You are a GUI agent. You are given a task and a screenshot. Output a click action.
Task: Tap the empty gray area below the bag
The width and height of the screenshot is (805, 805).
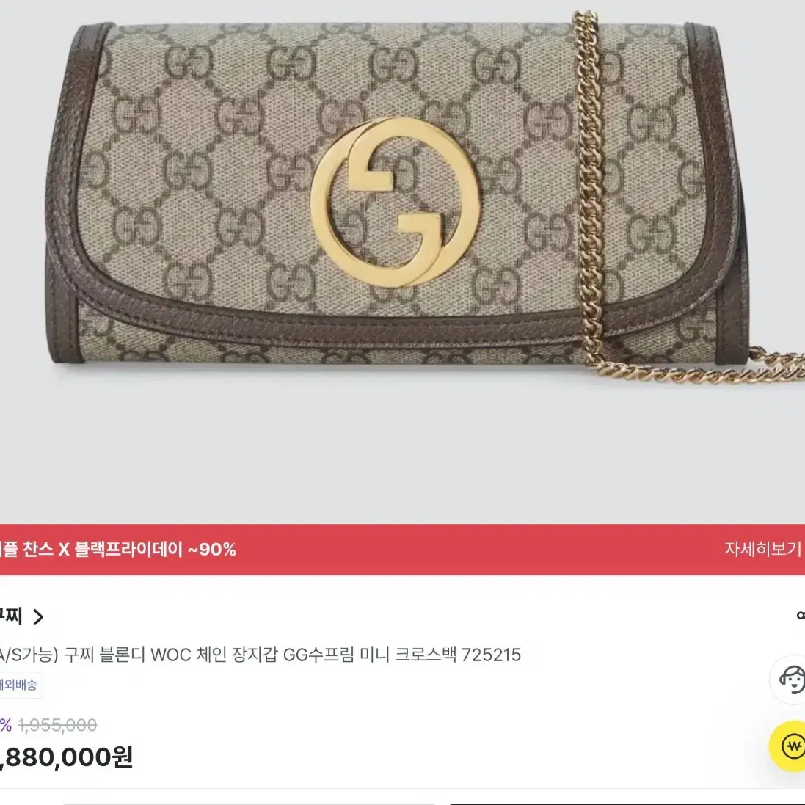point(402,452)
